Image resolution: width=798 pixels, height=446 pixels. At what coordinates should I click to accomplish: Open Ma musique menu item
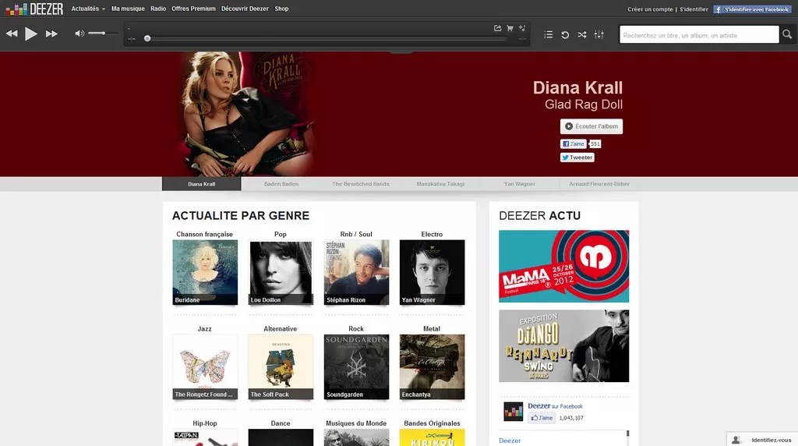[x=128, y=9]
